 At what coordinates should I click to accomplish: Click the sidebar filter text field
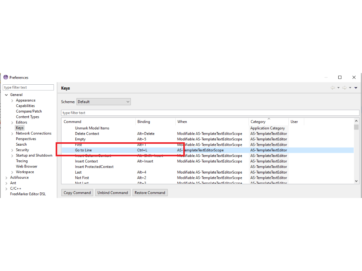click(x=28, y=87)
